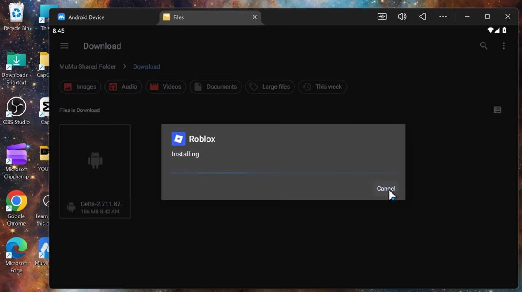Select the Videos filter chip

pyautogui.click(x=166, y=86)
